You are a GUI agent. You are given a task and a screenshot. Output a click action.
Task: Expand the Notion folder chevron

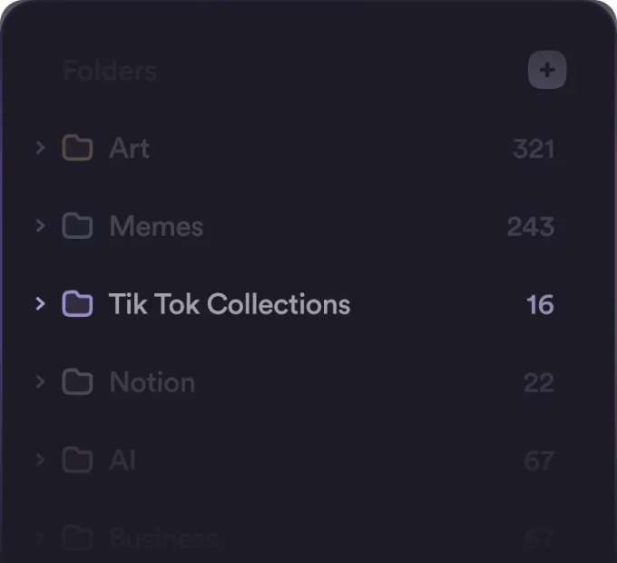40,381
